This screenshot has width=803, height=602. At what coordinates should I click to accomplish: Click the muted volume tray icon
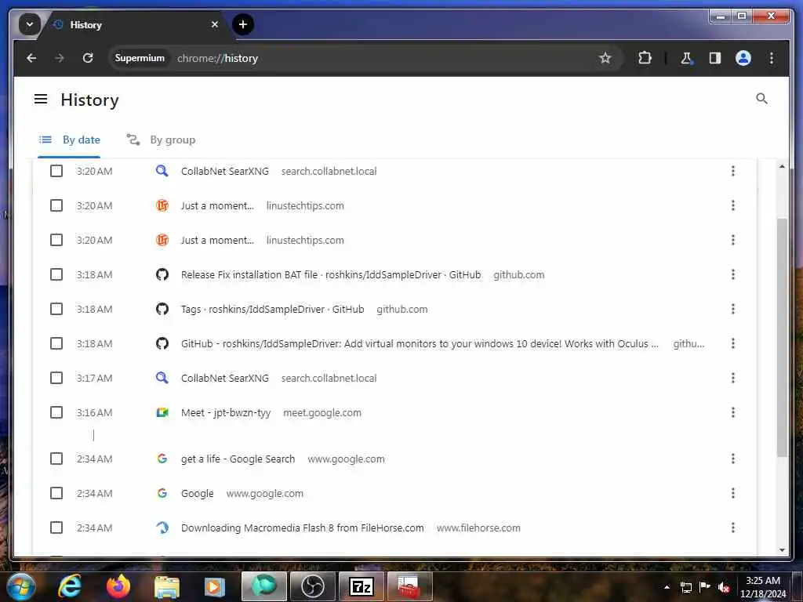[x=724, y=587]
